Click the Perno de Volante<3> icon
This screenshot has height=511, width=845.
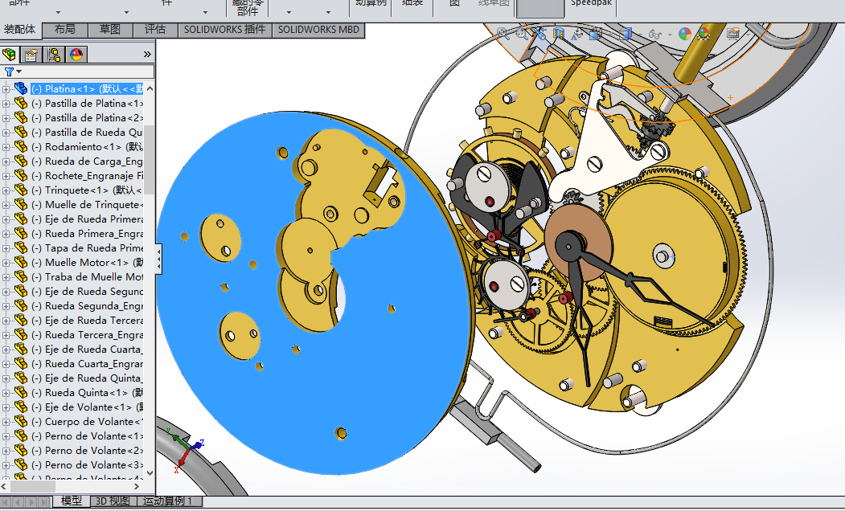click(x=20, y=464)
